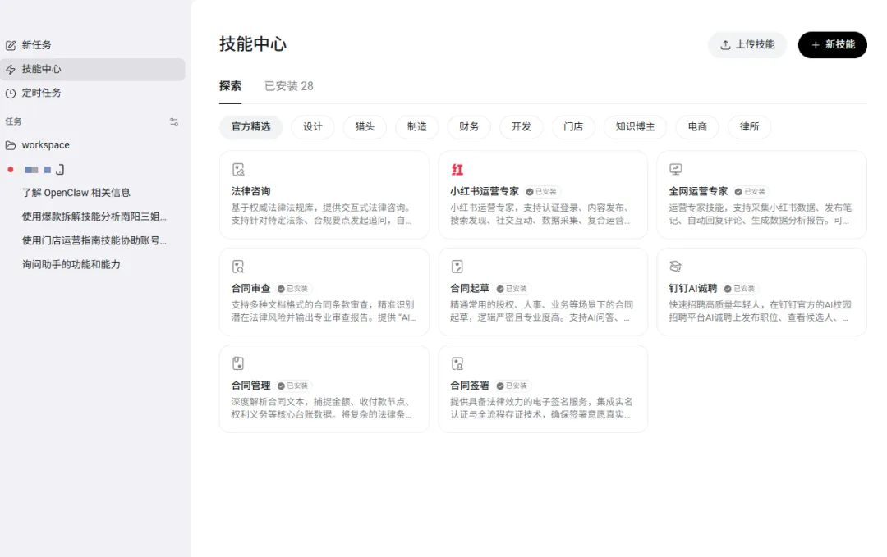Switch to the 已安装 28 tab
The height and width of the screenshot is (557, 887).
(x=289, y=86)
